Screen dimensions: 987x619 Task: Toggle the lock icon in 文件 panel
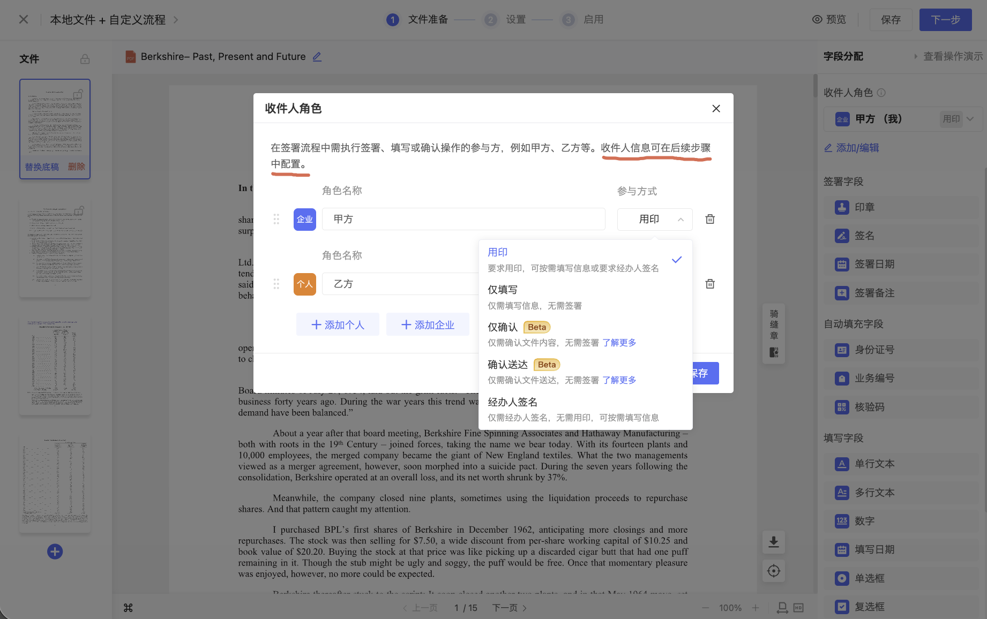coord(85,59)
